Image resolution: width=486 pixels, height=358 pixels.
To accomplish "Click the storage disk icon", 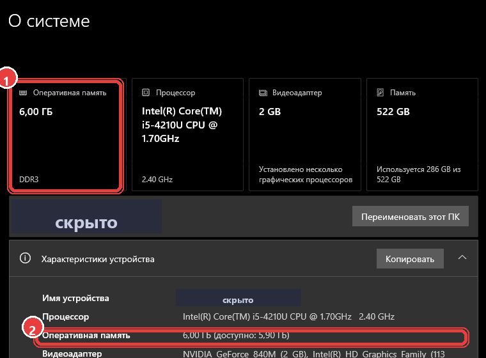I will [x=380, y=92].
